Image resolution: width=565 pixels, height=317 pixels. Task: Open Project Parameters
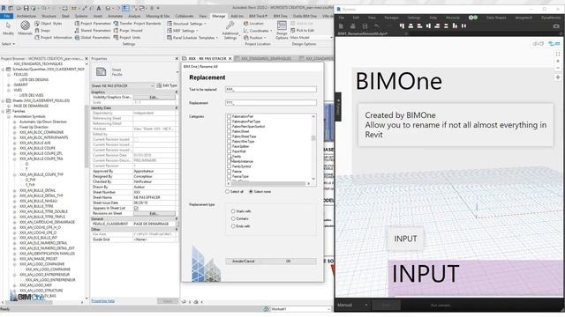pyautogui.click(x=93, y=24)
